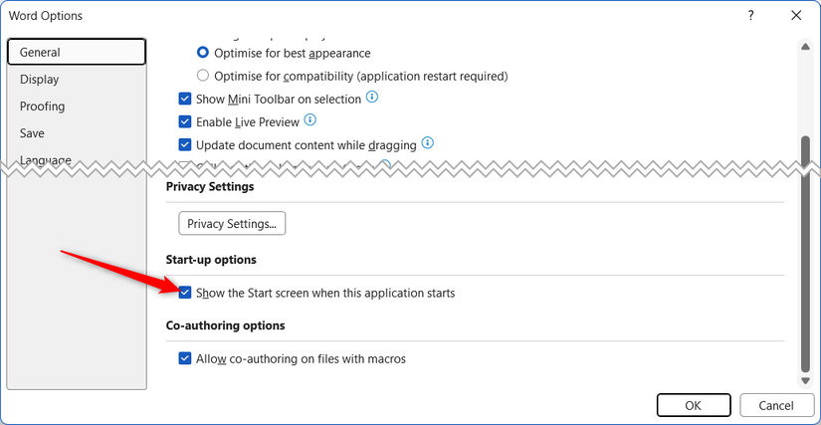The image size is (821, 425).
Task: Select Optimise for best appearance
Action: point(203,53)
